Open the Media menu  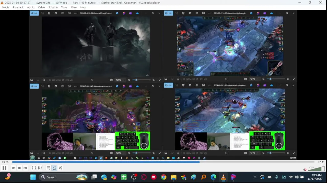tap(5, 7)
